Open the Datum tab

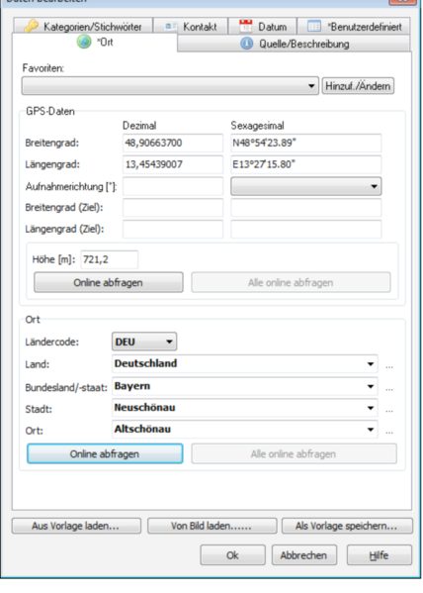tap(263, 26)
